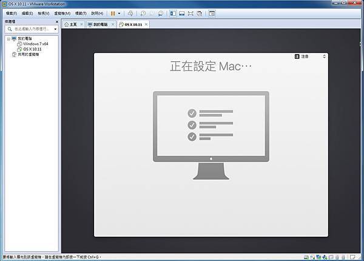This screenshot has height=261, width=364.
Task: Click the sound card status icon
Action: pos(325,257)
